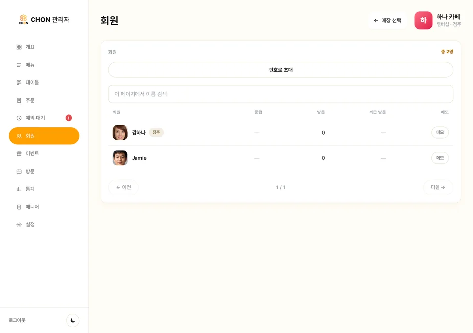Click 총 2명 count text

tap(447, 52)
